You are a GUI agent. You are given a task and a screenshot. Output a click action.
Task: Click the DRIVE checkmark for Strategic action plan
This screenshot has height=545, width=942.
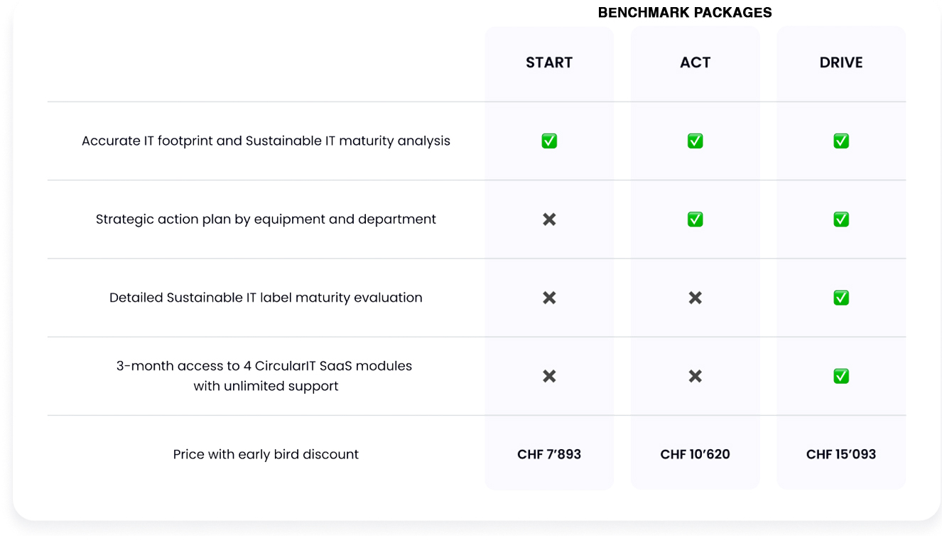click(841, 219)
